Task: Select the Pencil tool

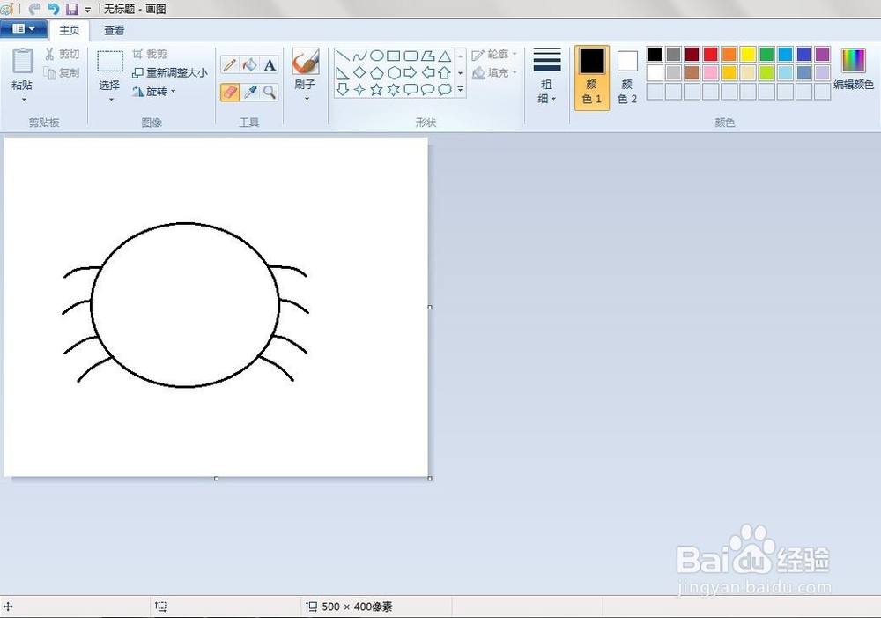Action: 229,65
